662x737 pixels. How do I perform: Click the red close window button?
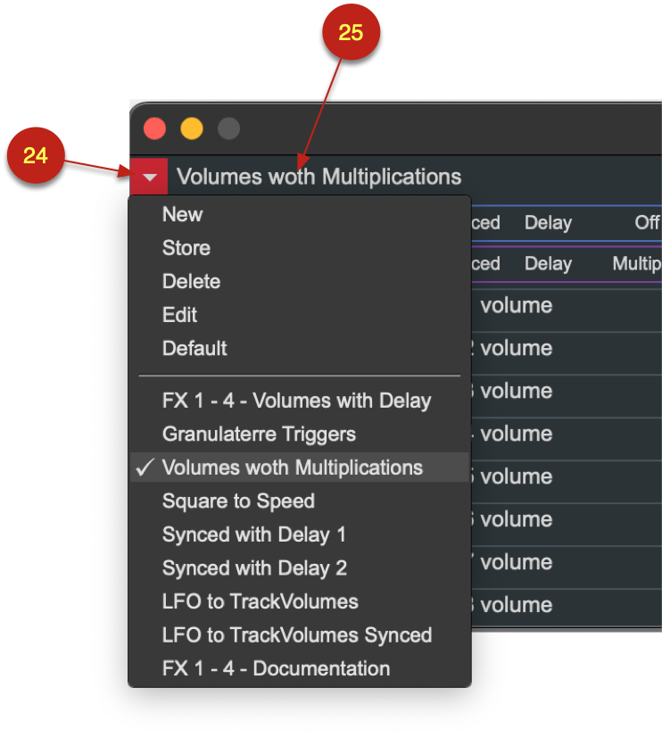tap(154, 128)
